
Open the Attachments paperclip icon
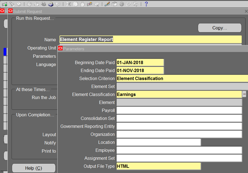tap(128, 4)
